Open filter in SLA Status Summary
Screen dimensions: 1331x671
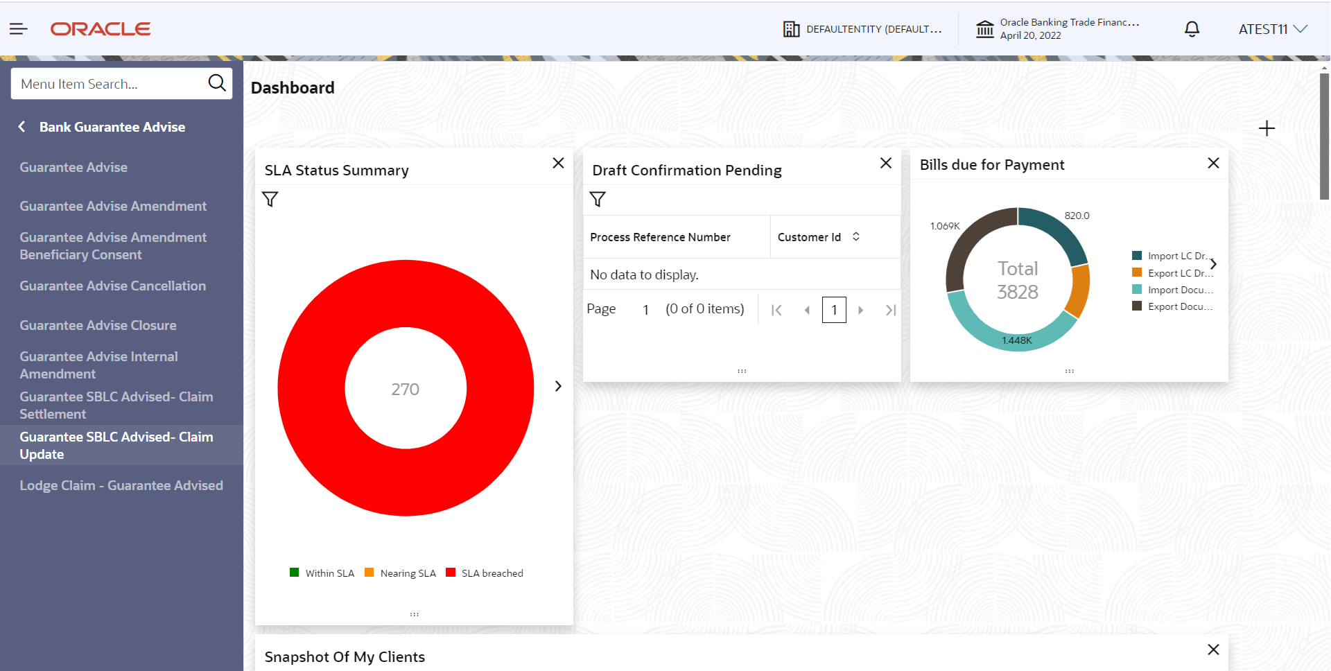point(270,200)
